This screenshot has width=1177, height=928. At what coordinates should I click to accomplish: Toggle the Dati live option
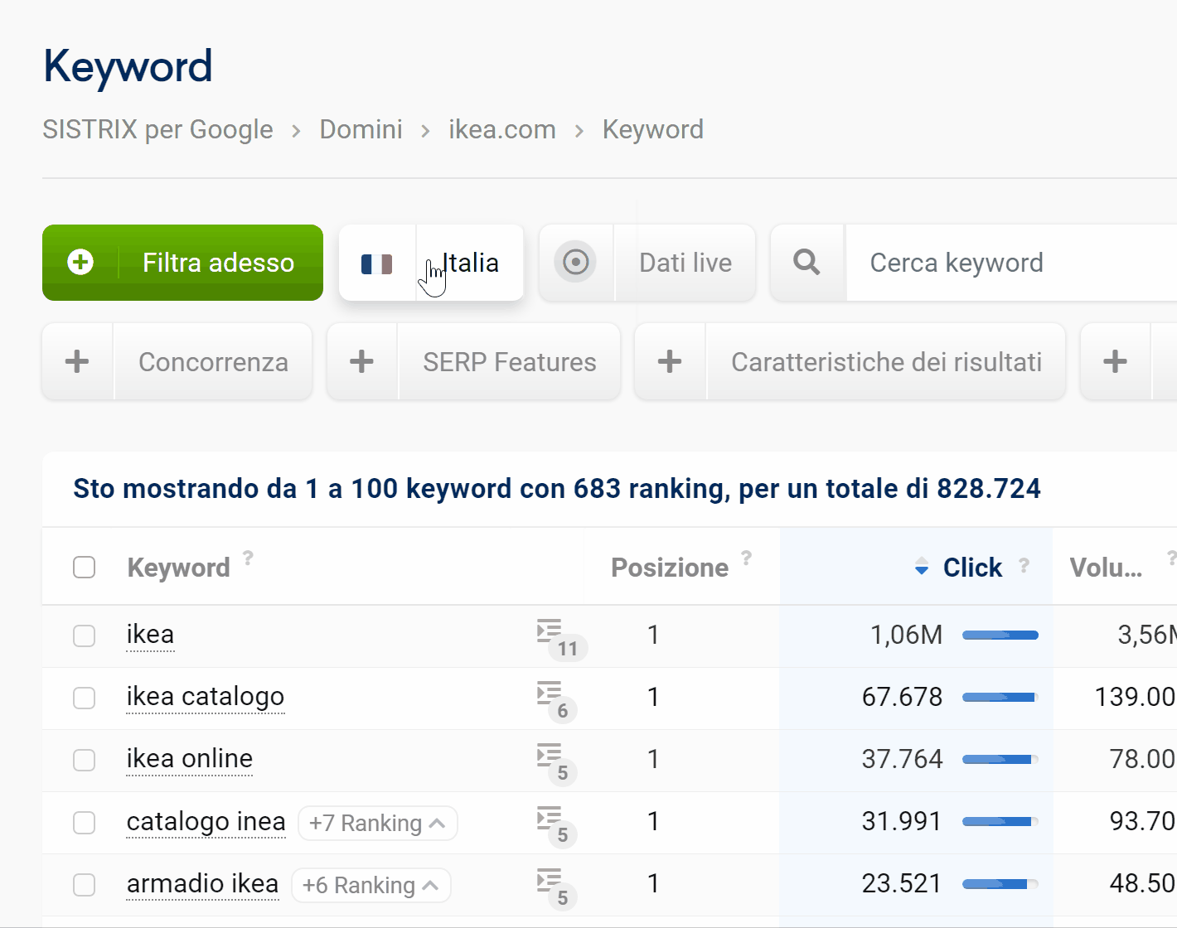tap(647, 263)
